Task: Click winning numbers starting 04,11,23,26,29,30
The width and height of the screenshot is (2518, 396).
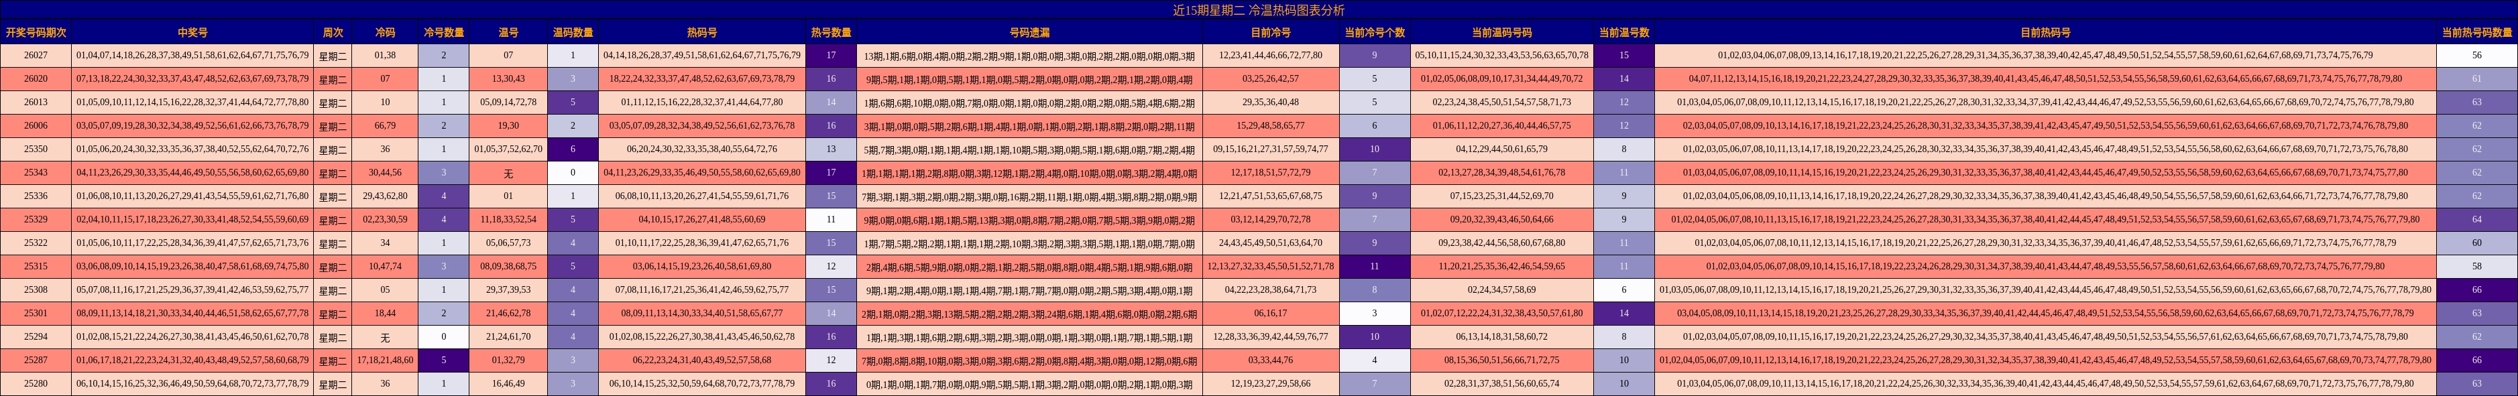Action: 192,173
